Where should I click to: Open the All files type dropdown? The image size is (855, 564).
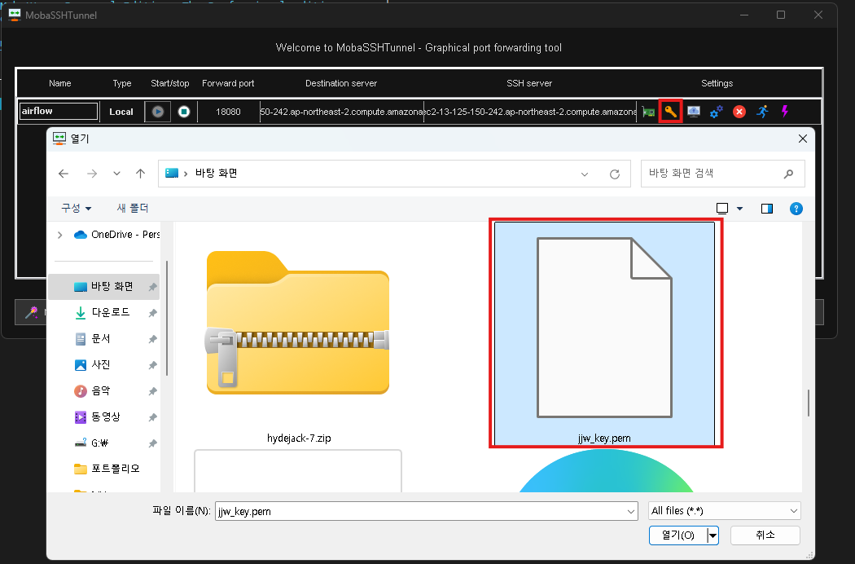click(x=724, y=511)
